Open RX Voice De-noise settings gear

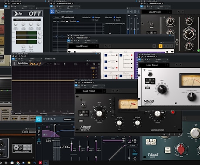[x=135, y=12]
